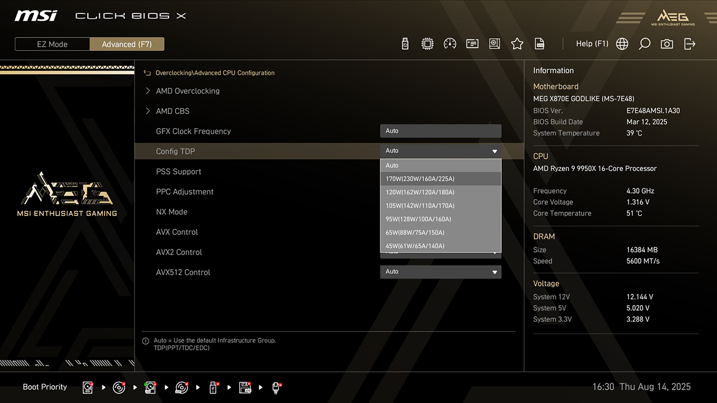Select the USB floppy boot device icon
This screenshot has height=403, width=717.
[x=245, y=387]
